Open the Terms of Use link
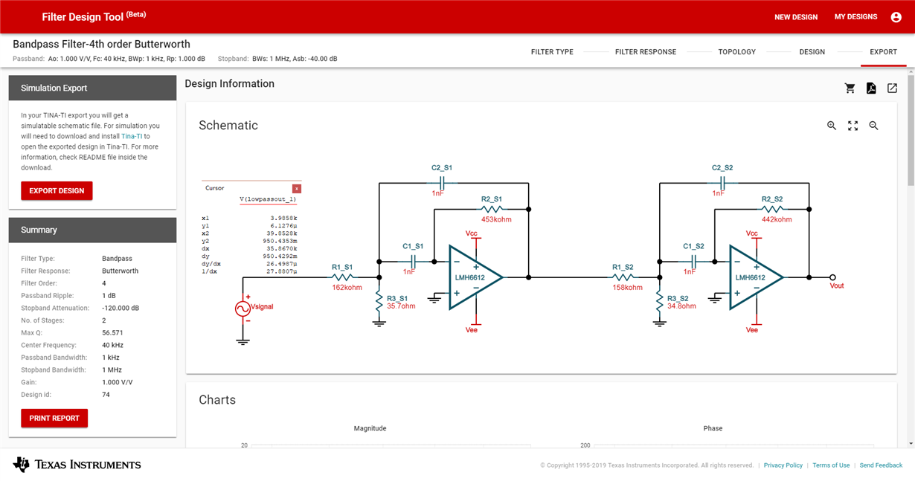915x481 pixels. (831, 465)
